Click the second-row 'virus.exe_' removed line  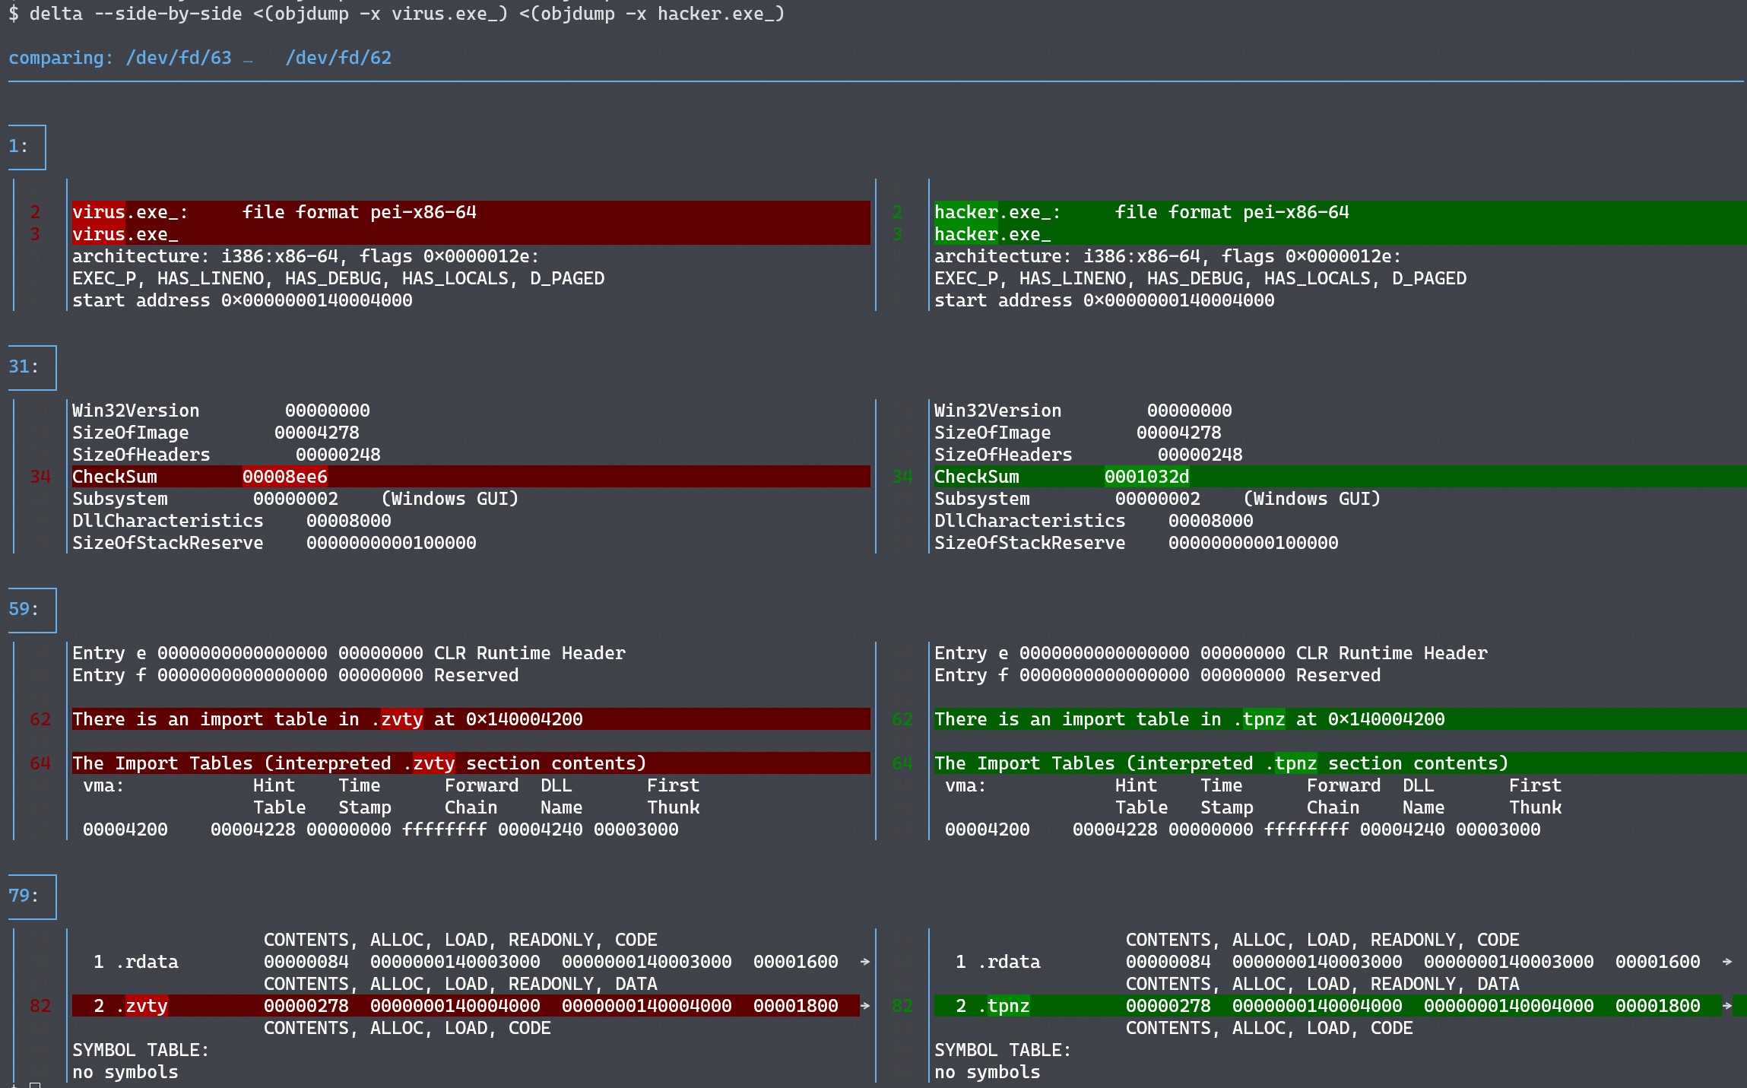[x=471, y=234]
